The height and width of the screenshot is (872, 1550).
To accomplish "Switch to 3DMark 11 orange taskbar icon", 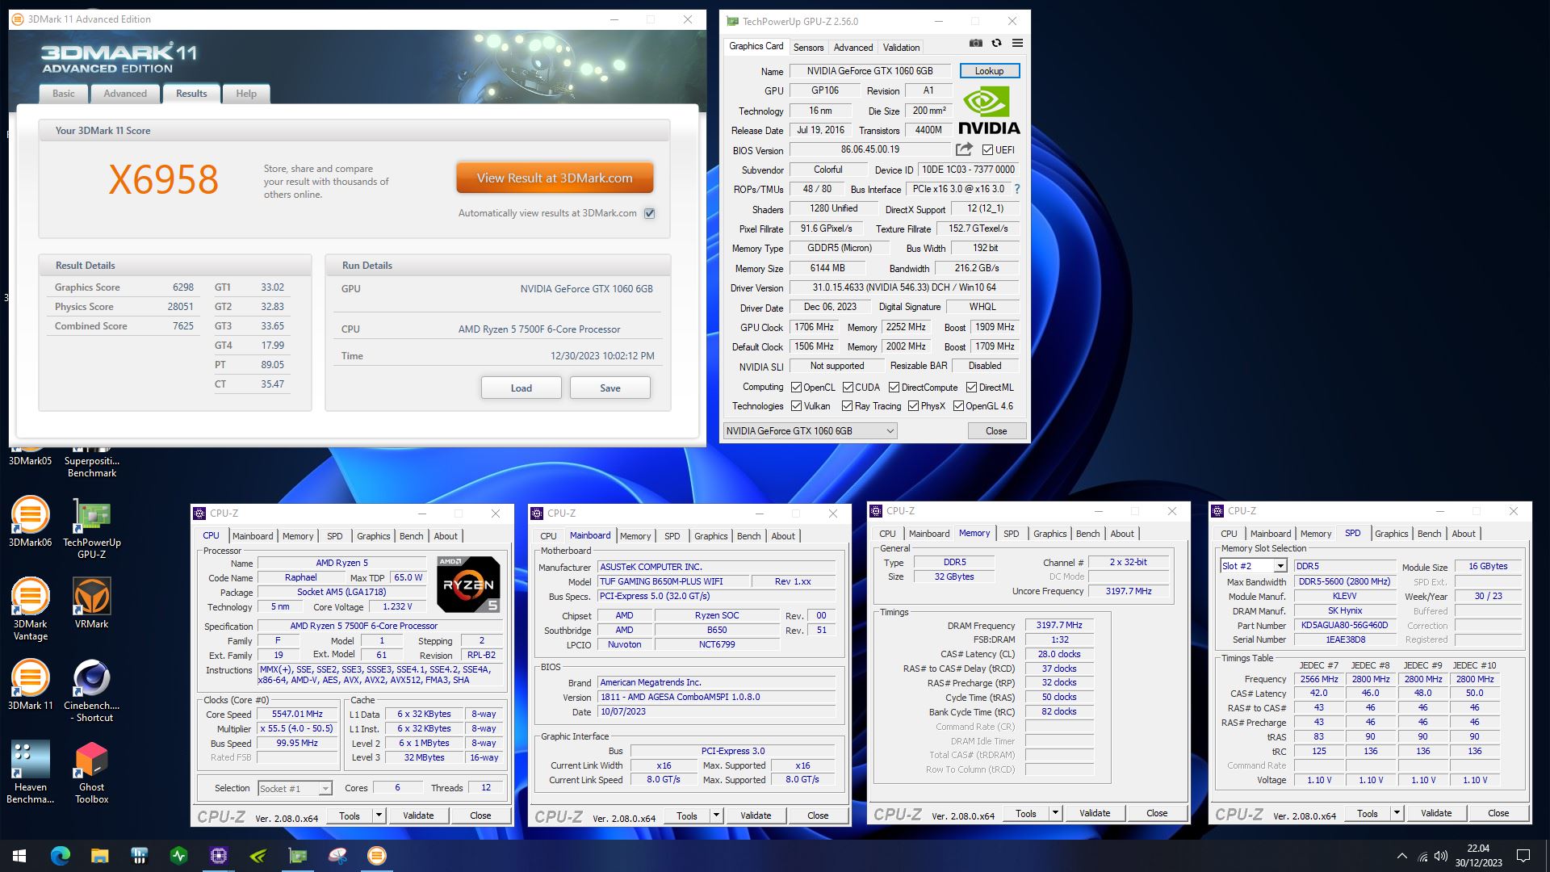I will pyautogui.click(x=377, y=856).
